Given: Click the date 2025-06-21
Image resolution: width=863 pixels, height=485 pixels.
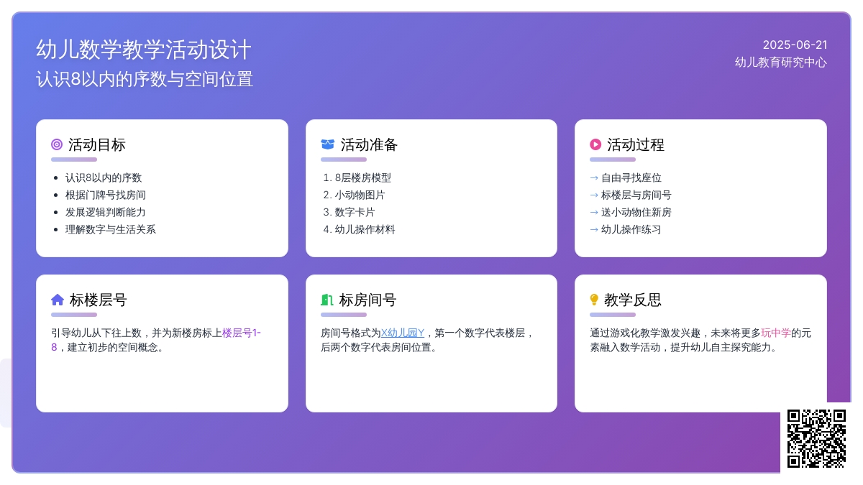Looking at the screenshot, I should pos(795,45).
